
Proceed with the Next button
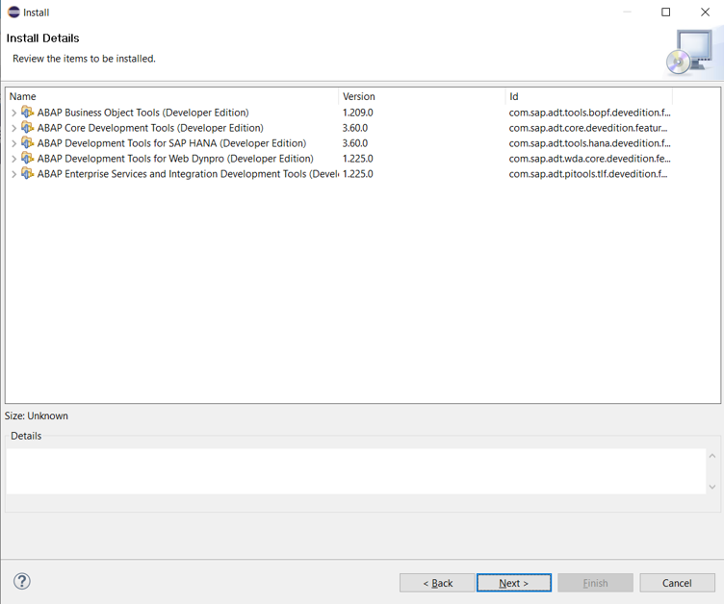[514, 583]
